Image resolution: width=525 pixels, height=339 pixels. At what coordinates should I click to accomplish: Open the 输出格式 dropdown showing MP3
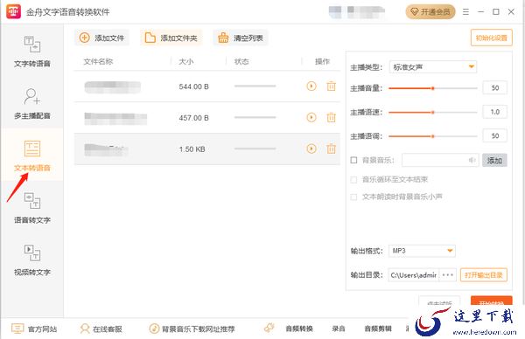pos(422,251)
